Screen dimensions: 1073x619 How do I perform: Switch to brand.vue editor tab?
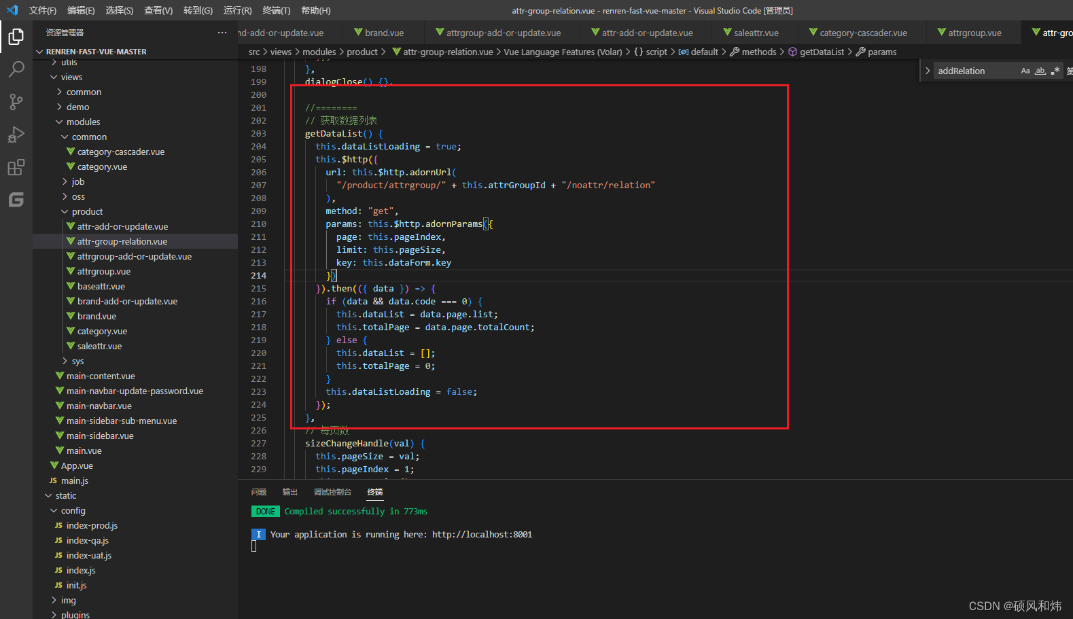pyautogui.click(x=384, y=33)
